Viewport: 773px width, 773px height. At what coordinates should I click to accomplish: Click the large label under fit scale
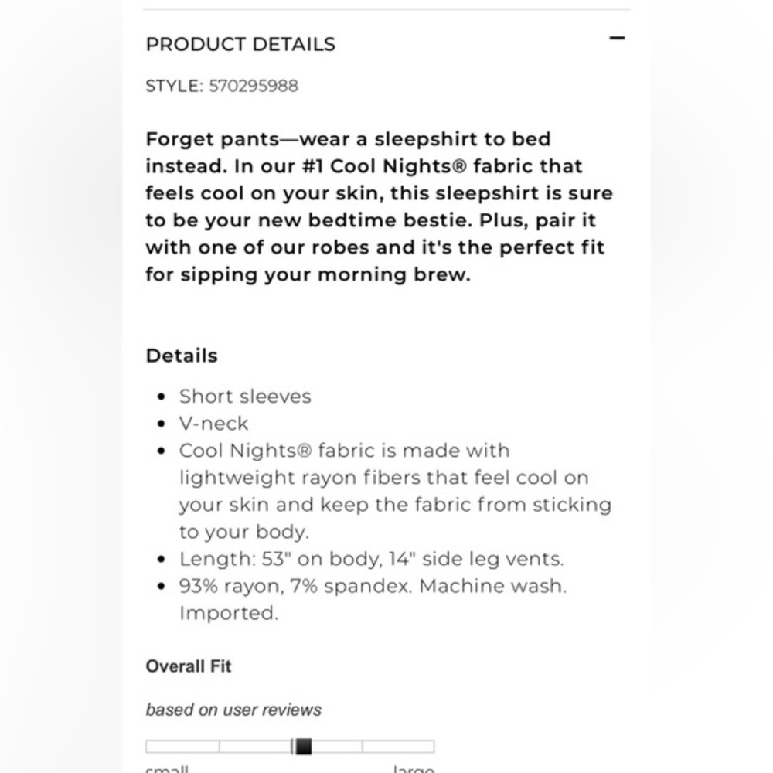pyautogui.click(x=414, y=769)
